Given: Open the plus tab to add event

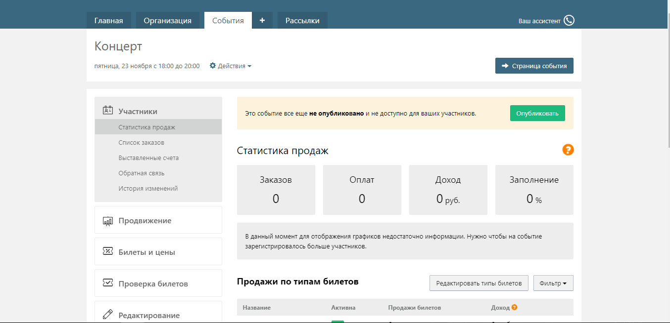Looking at the screenshot, I should 262,20.
